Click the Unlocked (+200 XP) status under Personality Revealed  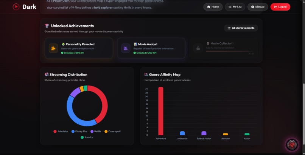(73, 53)
